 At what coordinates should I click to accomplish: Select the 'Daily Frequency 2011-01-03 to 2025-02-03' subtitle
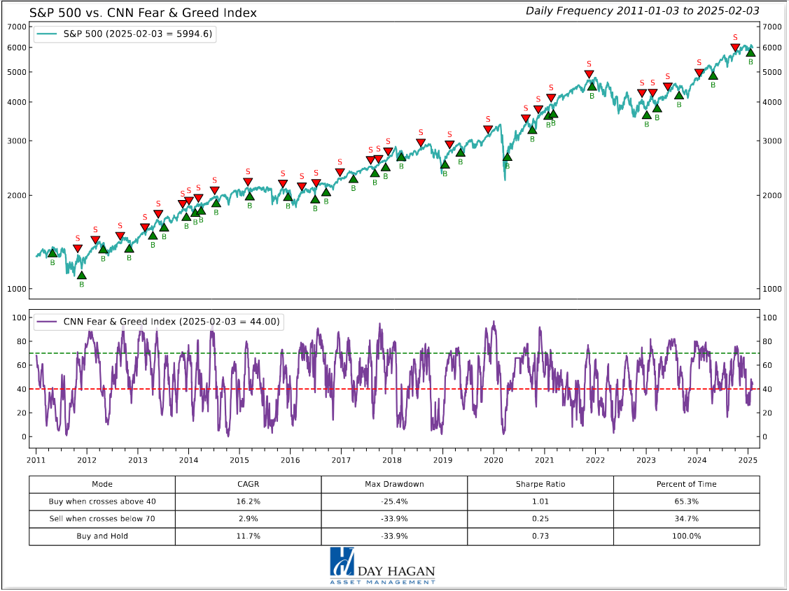[642, 11]
